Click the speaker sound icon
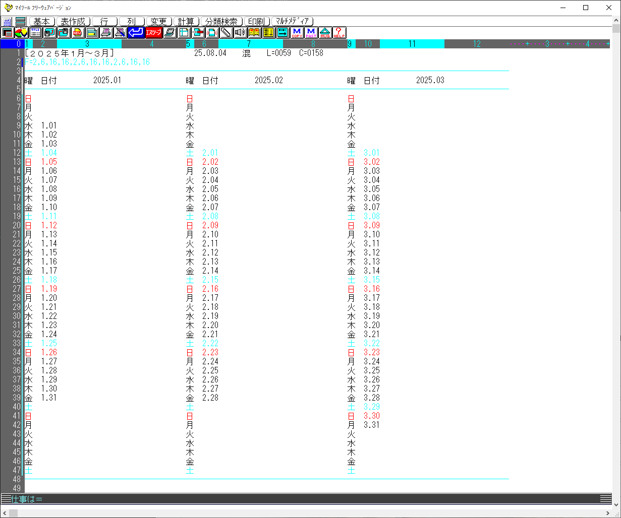The width and height of the screenshot is (621, 518). (x=240, y=33)
